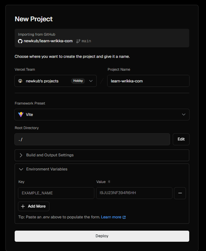The height and width of the screenshot is (251, 206).
Task: Click the Root Directory path field
Action: point(92,139)
